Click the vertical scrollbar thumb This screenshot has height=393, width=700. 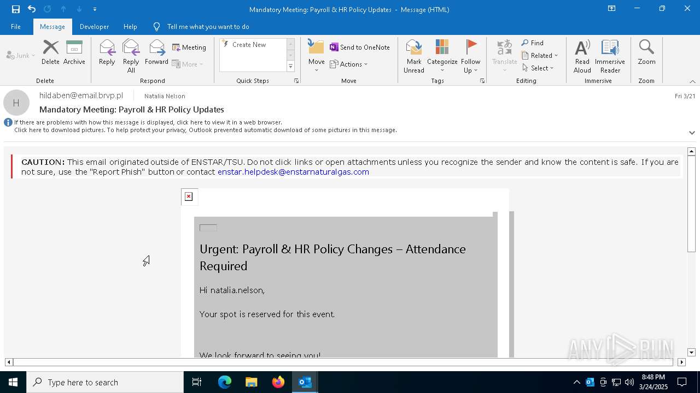click(691, 204)
